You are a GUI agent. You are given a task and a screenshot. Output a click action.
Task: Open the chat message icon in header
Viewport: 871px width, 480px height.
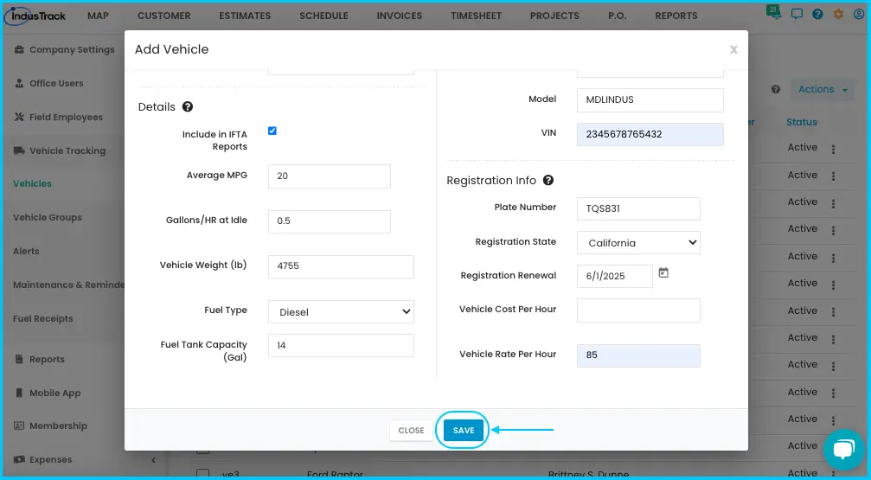pos(797,15)
